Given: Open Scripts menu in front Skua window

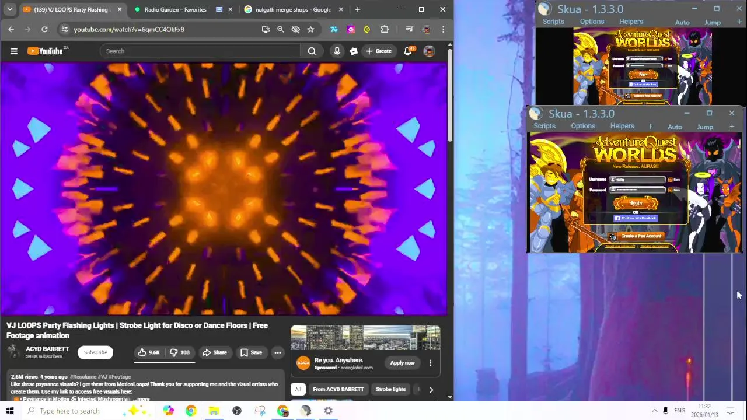Looking at the screenshot, I should point(544,126).
